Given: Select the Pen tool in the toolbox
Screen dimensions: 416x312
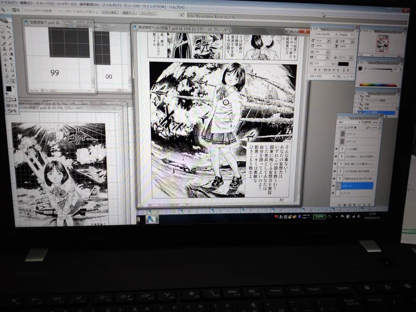Looking at the screenshot, I should coord(6,70).
